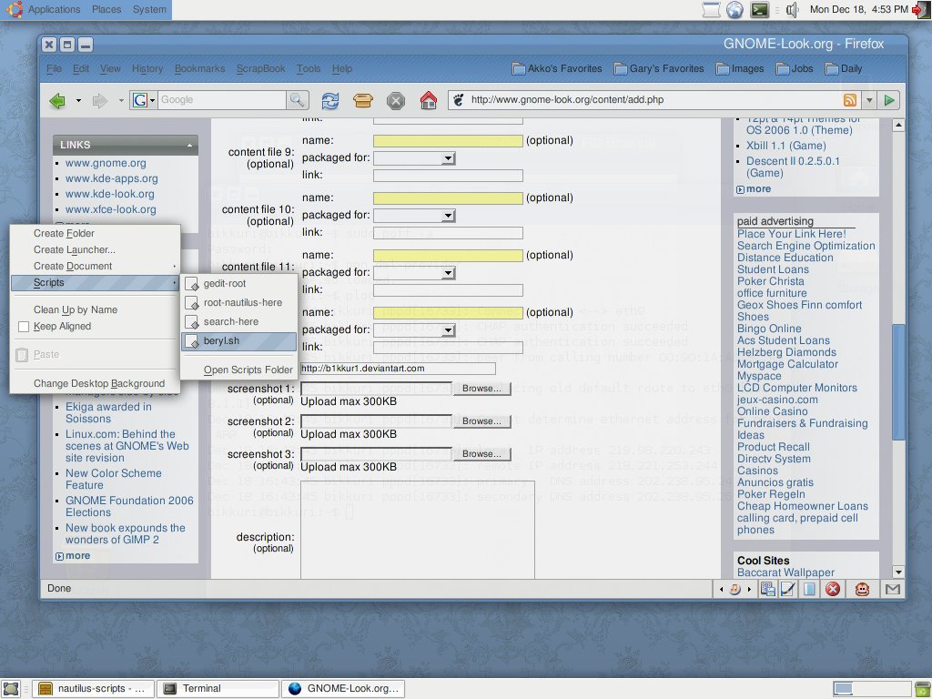
Task: Click the workspace switcher first workspace
Action: (843, 688)
